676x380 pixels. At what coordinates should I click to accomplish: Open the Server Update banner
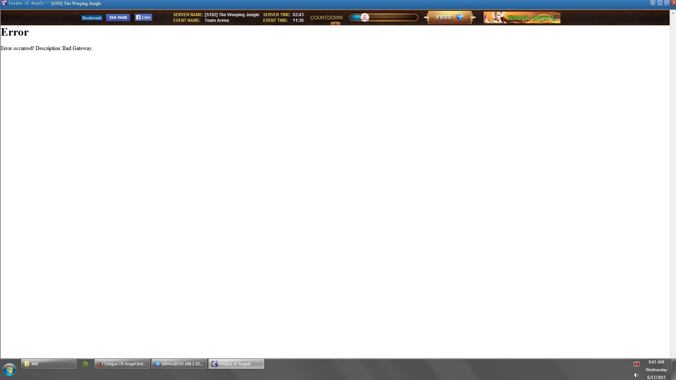(522, 18)
